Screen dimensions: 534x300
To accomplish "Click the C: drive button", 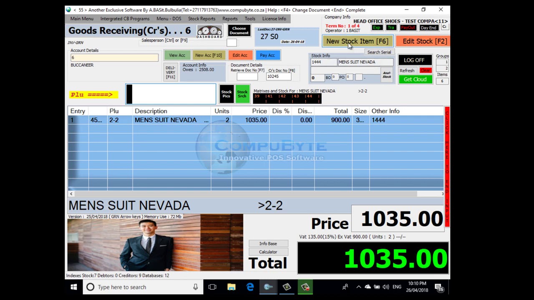I will (x=444, y=27).
